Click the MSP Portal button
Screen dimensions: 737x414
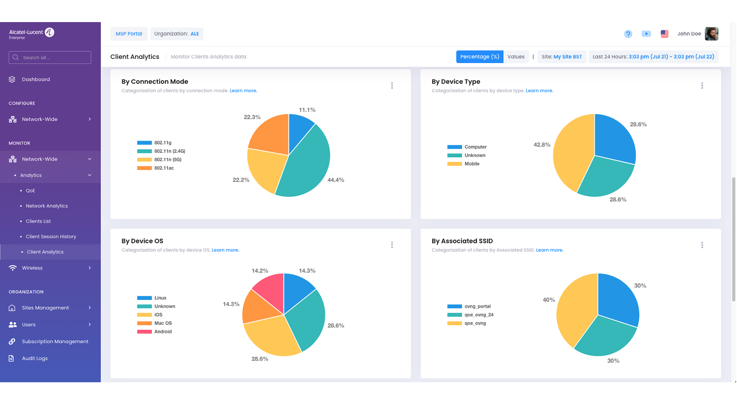(129, 34)
